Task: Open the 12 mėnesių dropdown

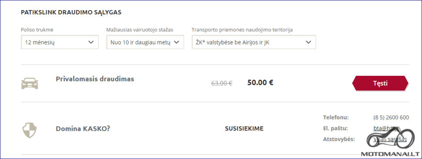Action: pos(60,42)
